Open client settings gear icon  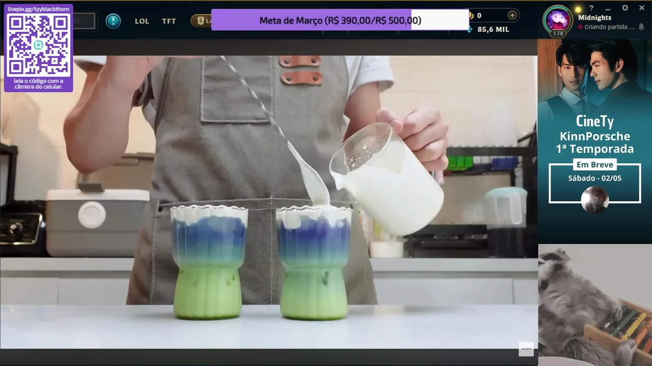coord(625,8)
